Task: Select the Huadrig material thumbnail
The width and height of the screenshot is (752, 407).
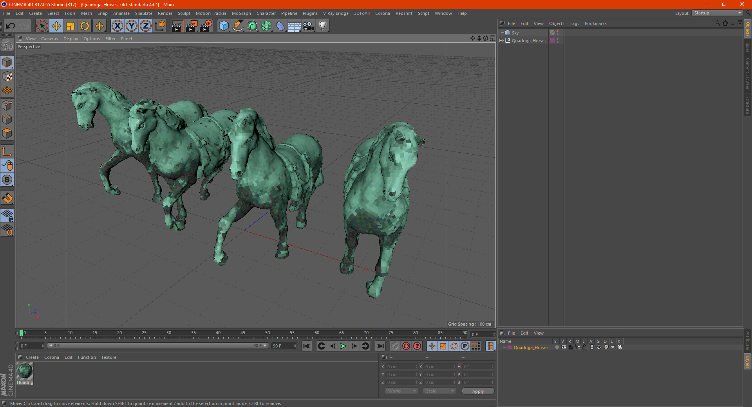Action: pyautogui.click(x=25, y=371)
